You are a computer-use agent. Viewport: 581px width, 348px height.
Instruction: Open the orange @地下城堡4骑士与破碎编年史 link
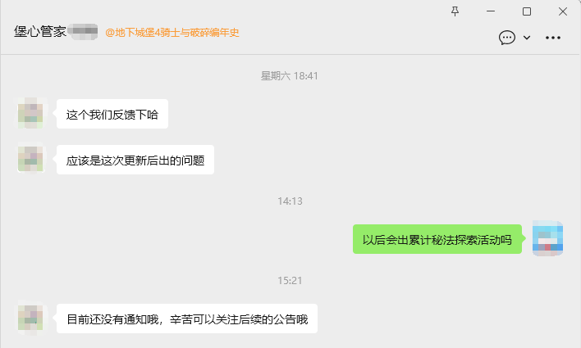click(x=172, y=33)
